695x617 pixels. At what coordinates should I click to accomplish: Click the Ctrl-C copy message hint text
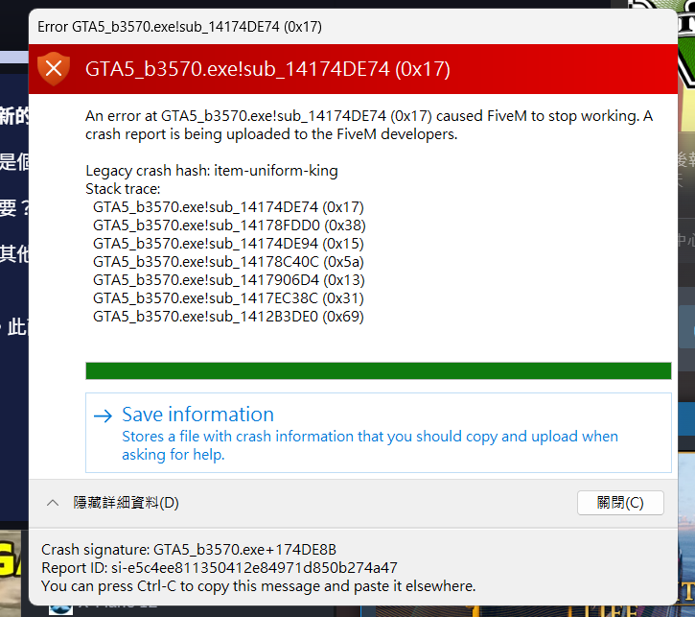259,586
